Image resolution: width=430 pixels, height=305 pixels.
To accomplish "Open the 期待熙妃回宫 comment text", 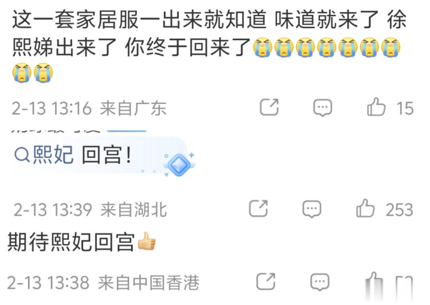I will [x=71, y=242].
